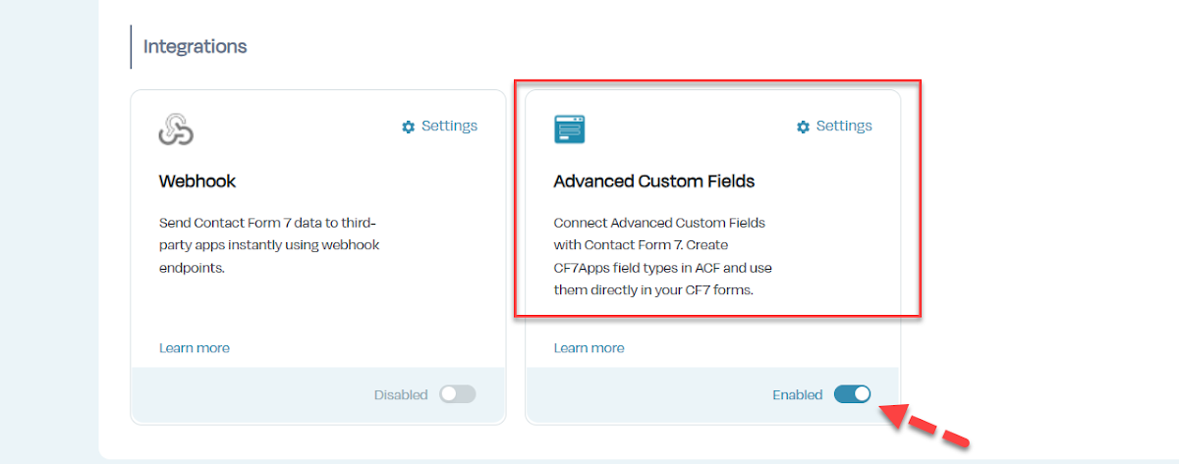1179x464 pixels.
Task: Follow the Learn more link under Webhook
Action: pos(195,348)
